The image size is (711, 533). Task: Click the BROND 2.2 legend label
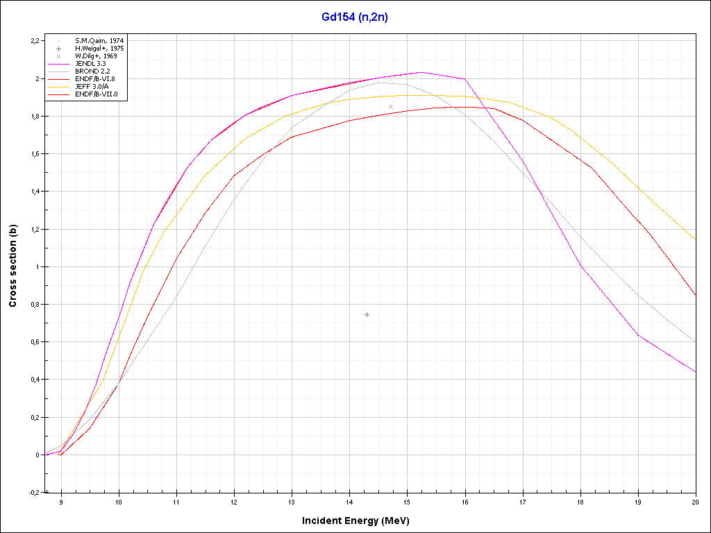pyautogui.click(x=92, y=71)
